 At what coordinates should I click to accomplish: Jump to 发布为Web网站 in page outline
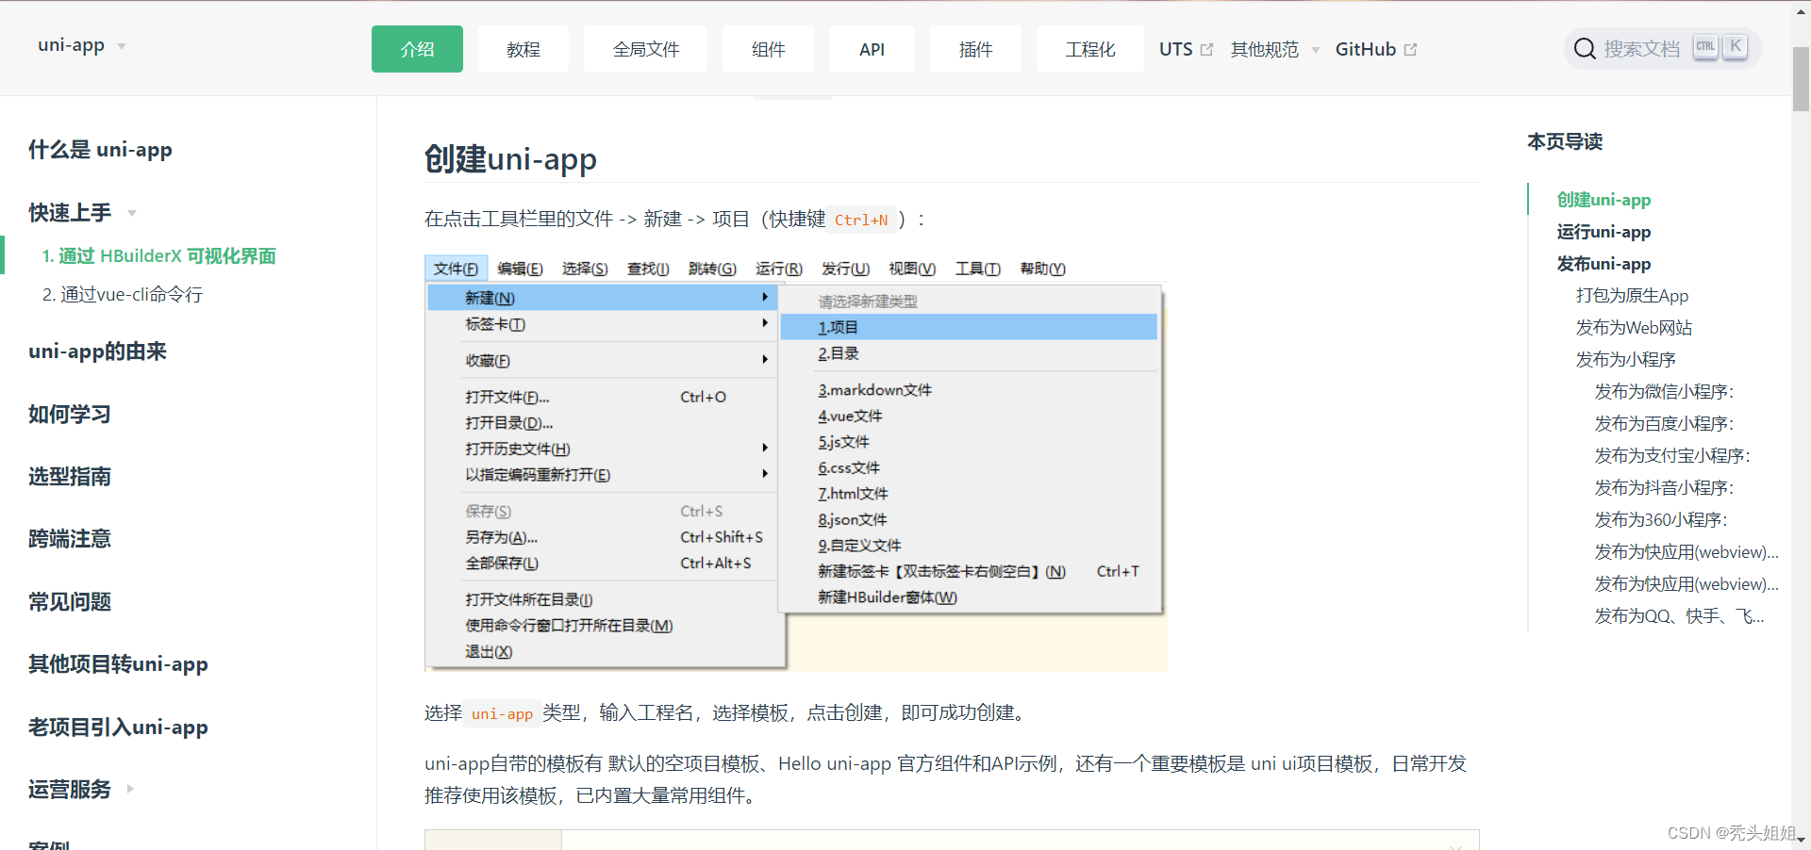(1634, 328)
